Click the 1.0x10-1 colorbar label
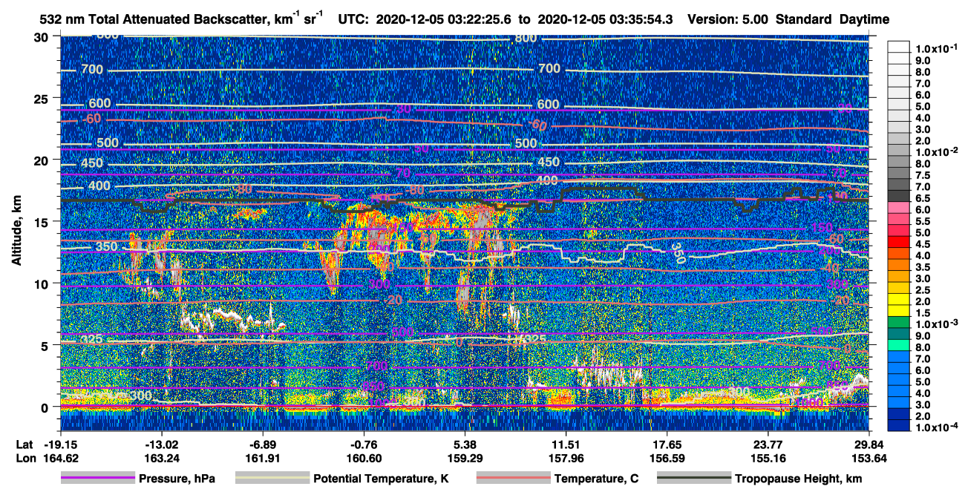This screenshot has height=495, width=965. tap(937, 47)
